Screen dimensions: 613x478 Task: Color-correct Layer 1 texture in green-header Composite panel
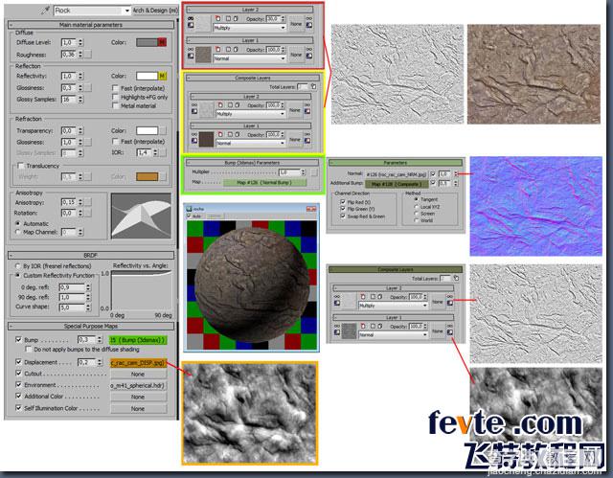point(337,331)
